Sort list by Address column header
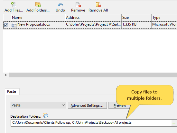177x133 pixels. point(93,18)
